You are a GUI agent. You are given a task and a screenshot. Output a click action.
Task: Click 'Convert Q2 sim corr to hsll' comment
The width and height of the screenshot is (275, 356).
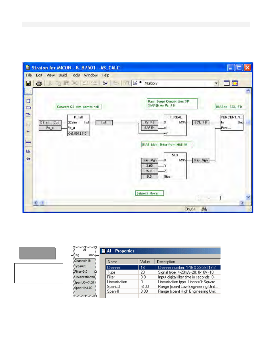[x=78, y=107]
